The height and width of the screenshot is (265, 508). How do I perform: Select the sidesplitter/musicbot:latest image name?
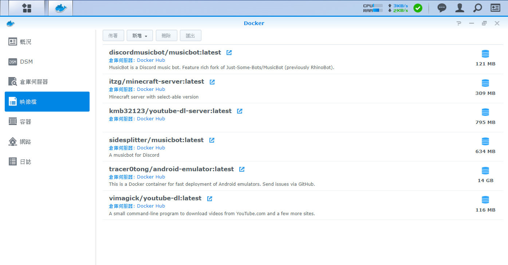tap(156, 140)
